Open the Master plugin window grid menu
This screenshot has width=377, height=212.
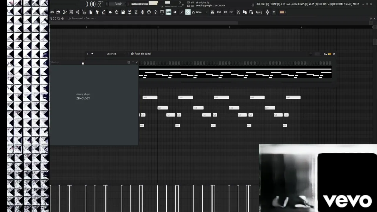pos(129,62)
